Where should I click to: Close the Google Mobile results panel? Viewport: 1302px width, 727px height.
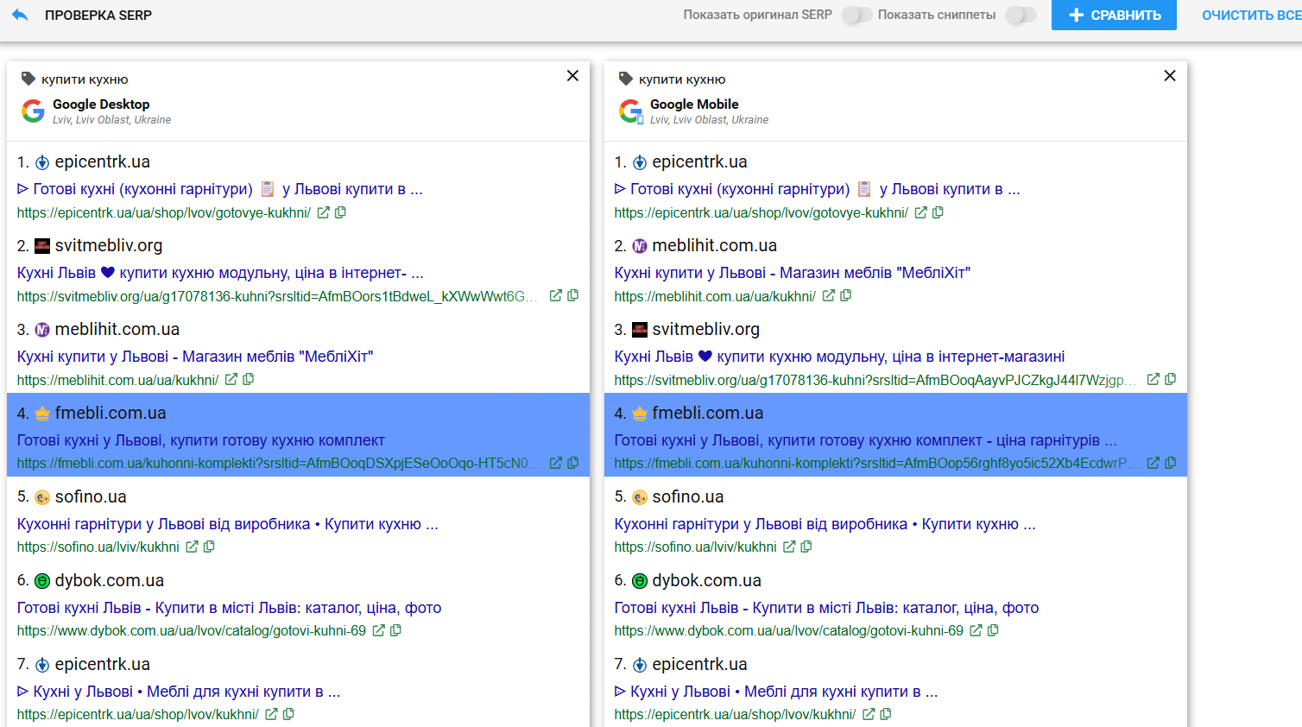click(1170, 76)
